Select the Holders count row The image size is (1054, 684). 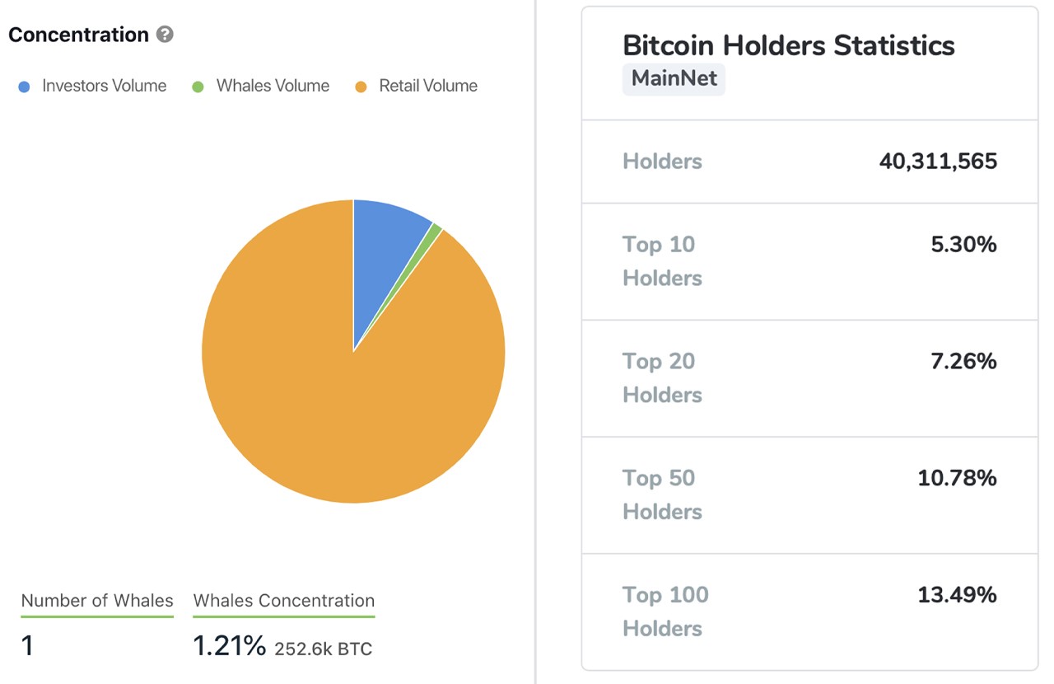tap(809, 162)
